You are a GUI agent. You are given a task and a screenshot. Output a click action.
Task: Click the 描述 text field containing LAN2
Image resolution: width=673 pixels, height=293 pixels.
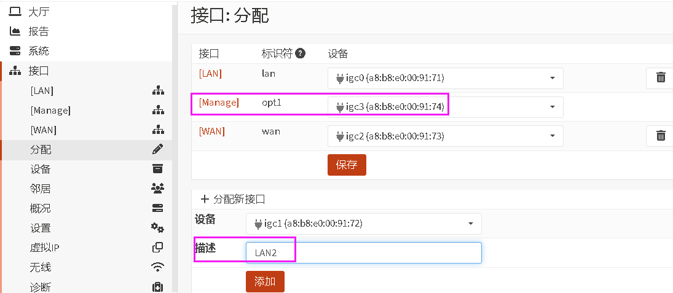tap(363, 252)
